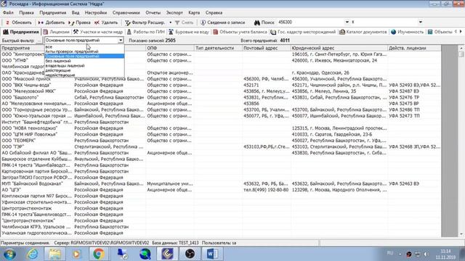Image resolution: width=465 pixels, height=261 pixels.
Task: Click the Поиск binoculars search button
Action: tap(264, 22)
